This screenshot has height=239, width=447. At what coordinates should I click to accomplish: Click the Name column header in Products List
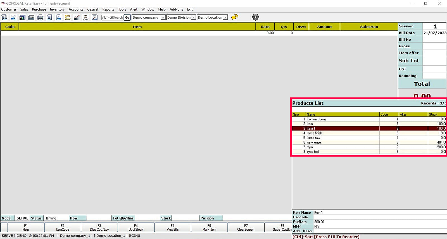pyautogui.click(x=343, y=114)
